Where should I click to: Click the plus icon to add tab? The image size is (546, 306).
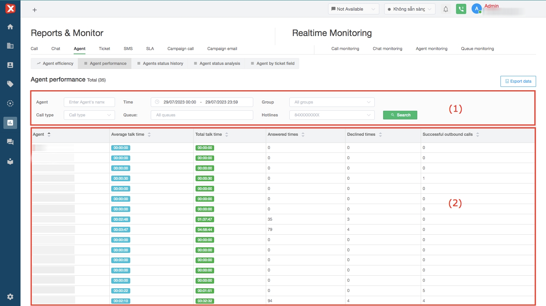coord(35,10)
